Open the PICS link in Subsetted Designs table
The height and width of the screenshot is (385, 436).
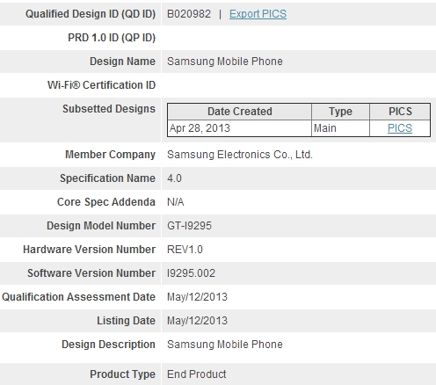point(400,128)
